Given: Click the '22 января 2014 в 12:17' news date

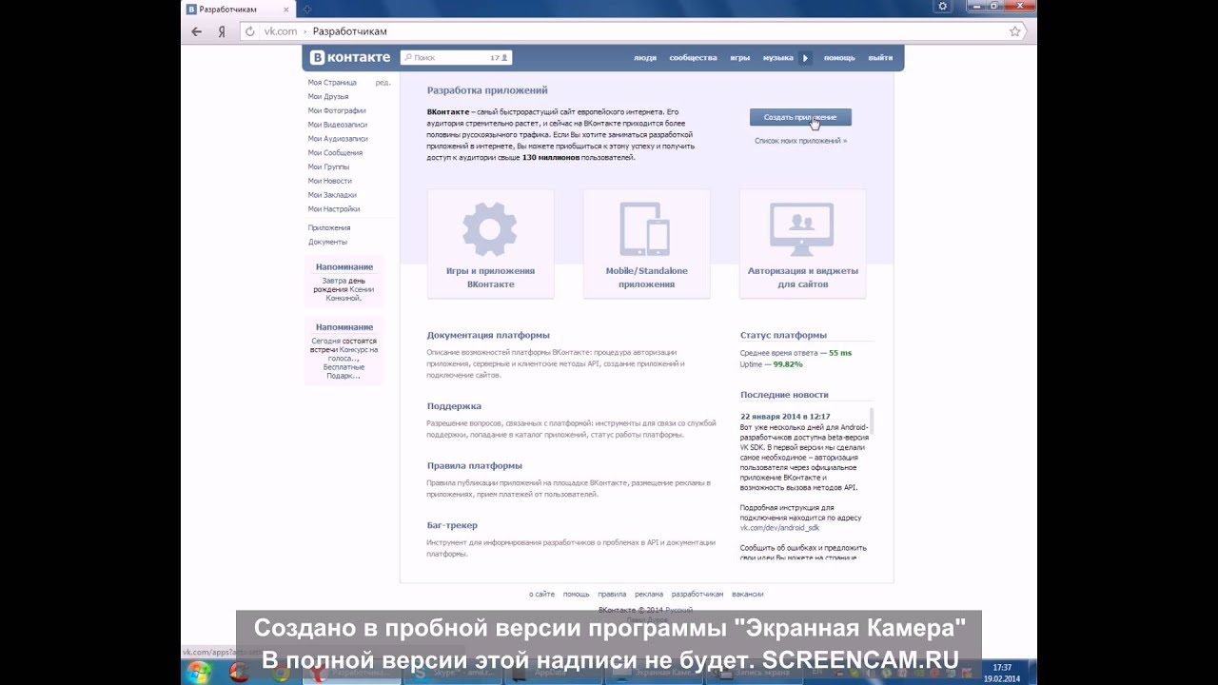Looking at the screenshot, I should click(x=785, y=417).
